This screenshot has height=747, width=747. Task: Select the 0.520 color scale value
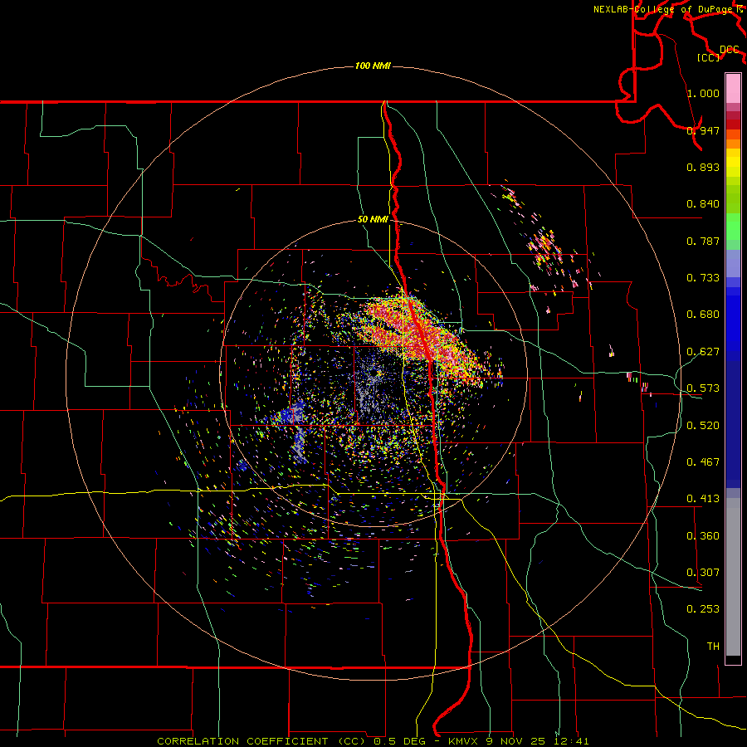coord(703,426)
